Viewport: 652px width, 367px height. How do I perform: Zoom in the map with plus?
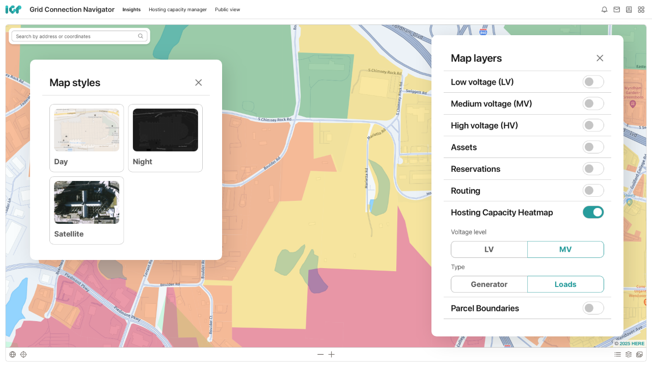point(332,354)
